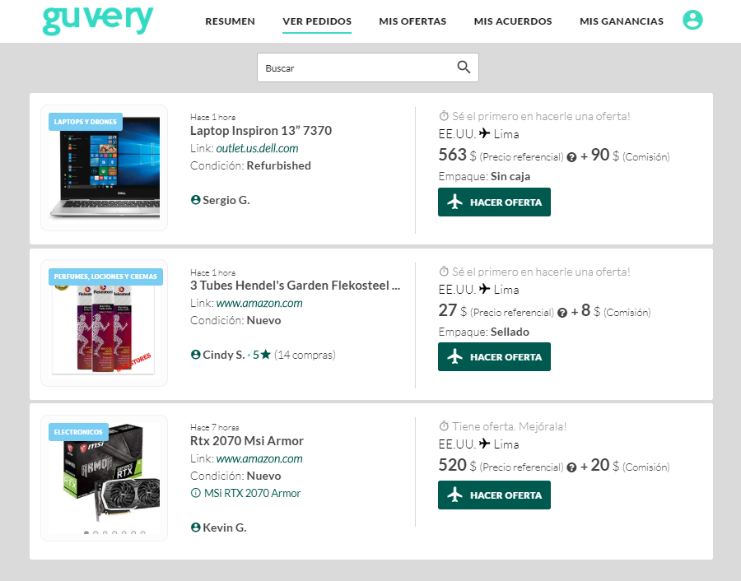Click star rating icon of Cindy S.
The image size is (741, 581).
[x=266, y=354]
